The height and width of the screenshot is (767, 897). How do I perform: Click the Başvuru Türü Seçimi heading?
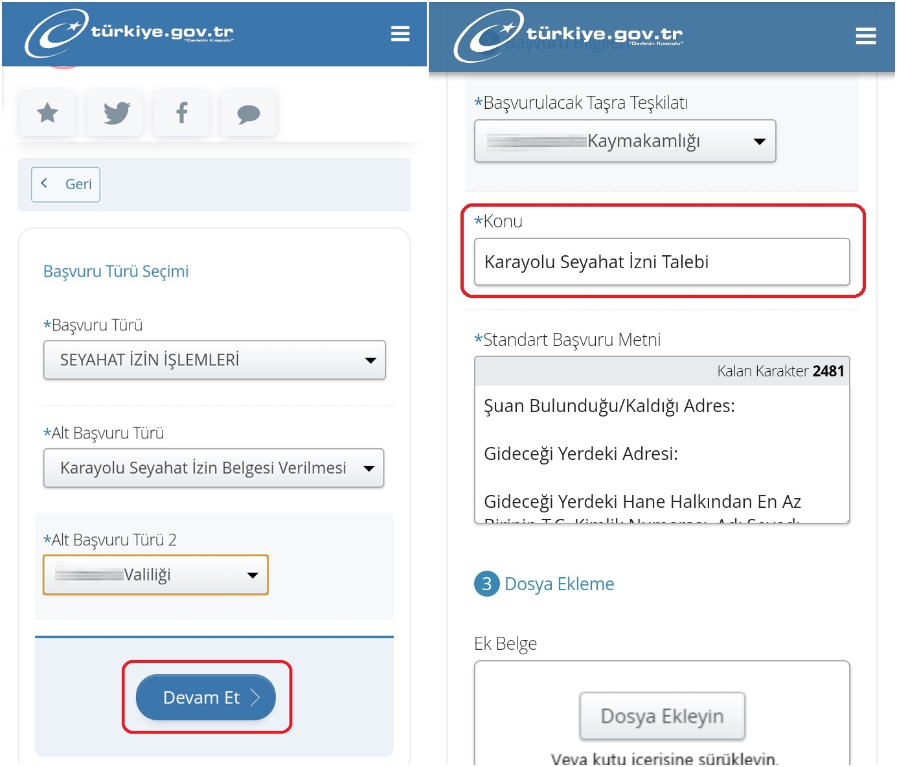coord(116,271)
